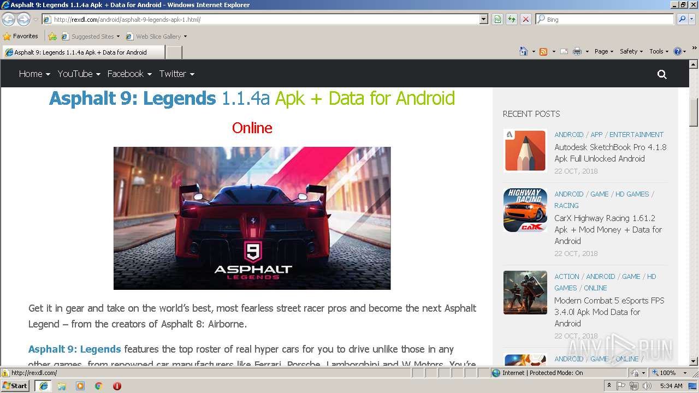This screenshot has height=393, width=699.
Task: Open Windows Explorer folder in taskbar
Action: pyautogui.click(x=62, y=386)
